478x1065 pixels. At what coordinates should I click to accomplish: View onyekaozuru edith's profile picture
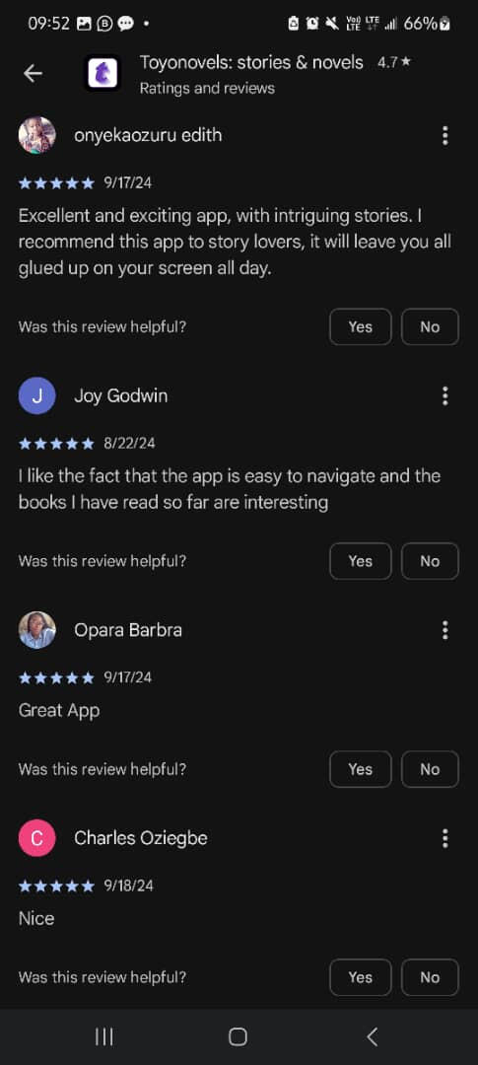click(36, 136)
